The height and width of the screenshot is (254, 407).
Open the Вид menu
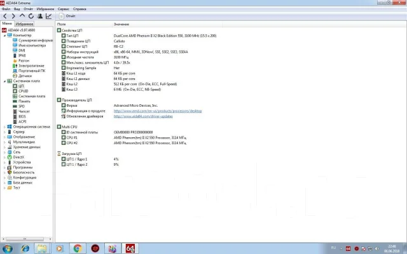[17, 9]
